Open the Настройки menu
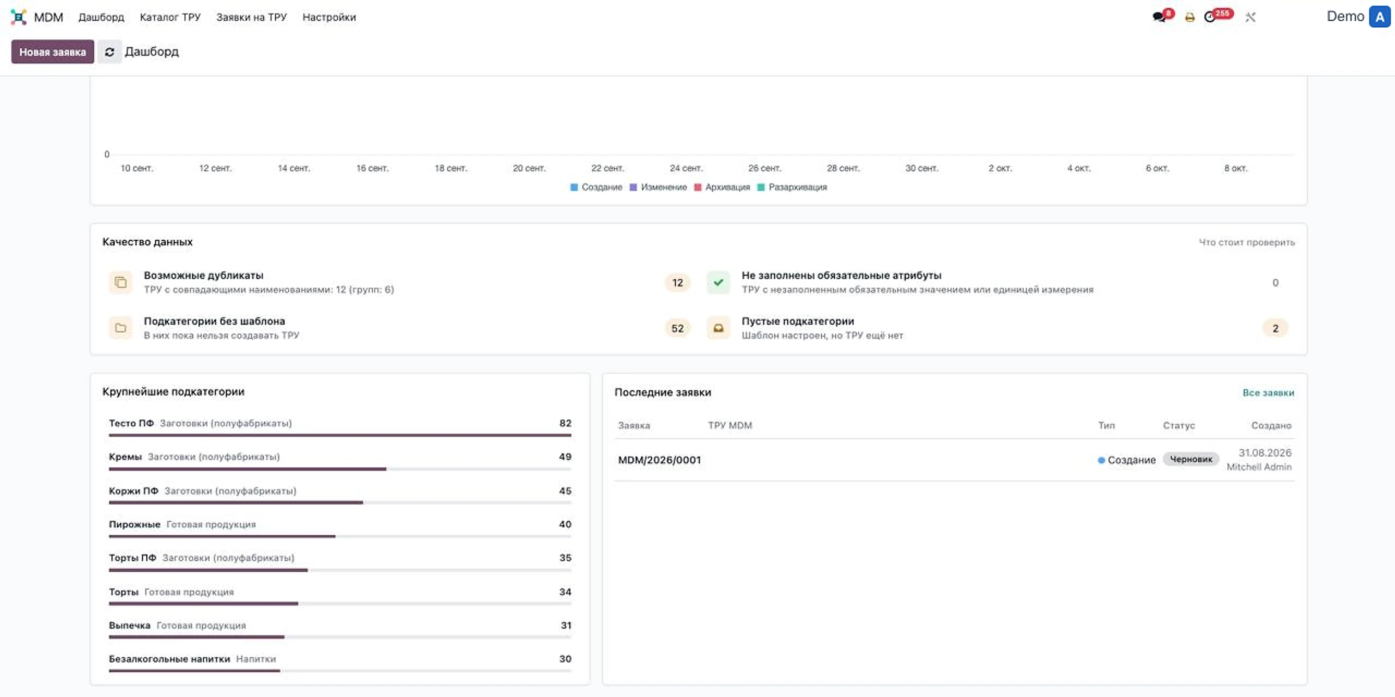The width and height of the screenshot is (1395, 697). 329,17
